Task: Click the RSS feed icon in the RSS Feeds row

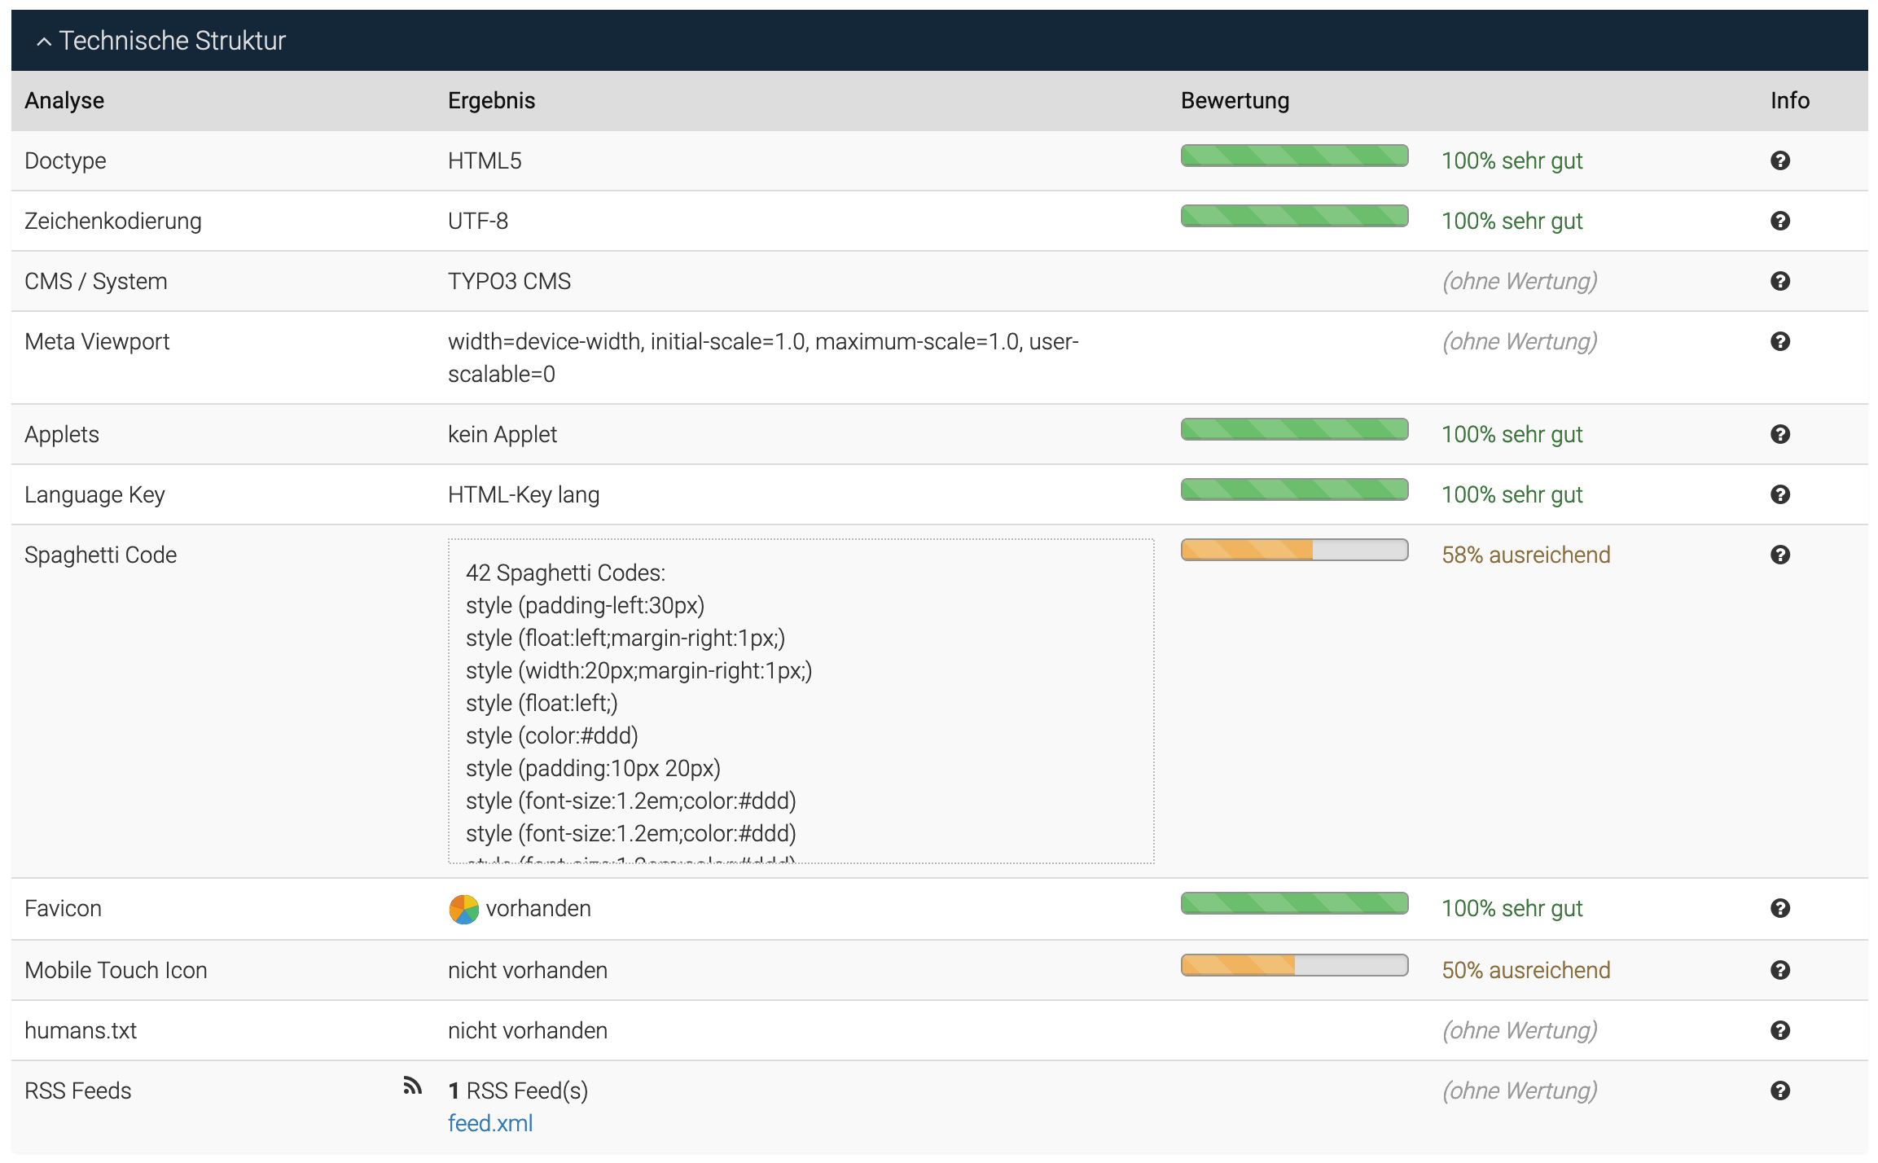Action: click(x=413, y=1085)
